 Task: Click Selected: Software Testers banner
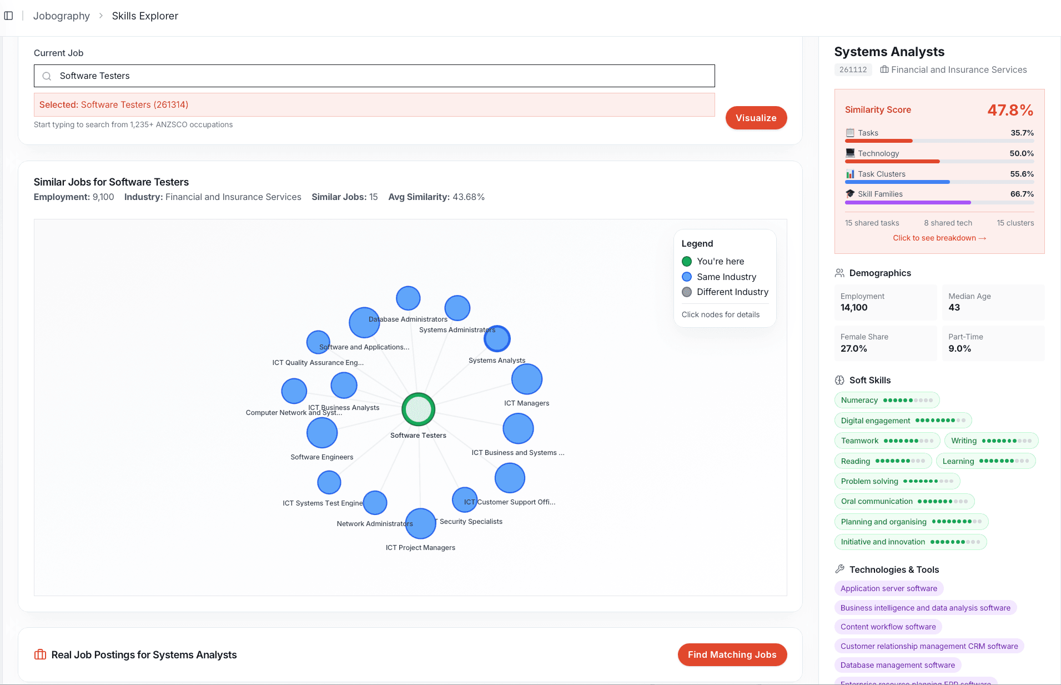pyautogui.click(x=374, y=104)
